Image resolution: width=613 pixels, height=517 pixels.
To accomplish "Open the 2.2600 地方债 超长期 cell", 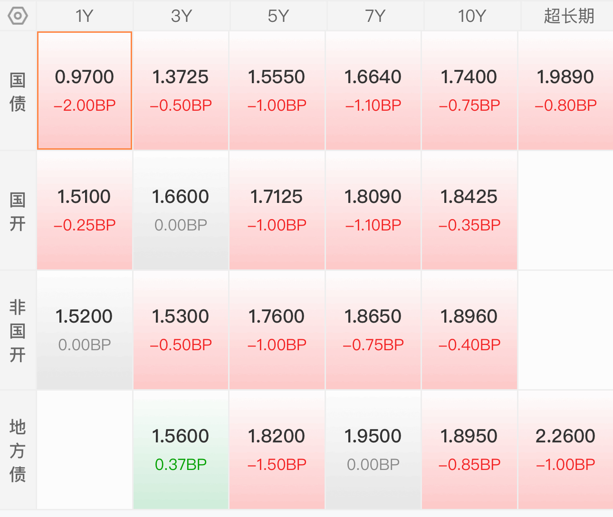I will pyautogui.click(x=565, y=450).
